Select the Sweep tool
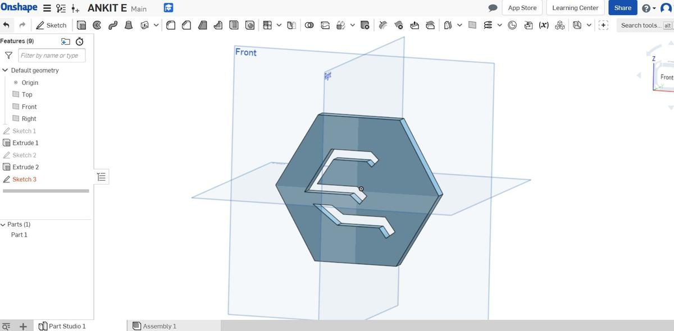The image size is (674, 331). (x=113, y=25)
